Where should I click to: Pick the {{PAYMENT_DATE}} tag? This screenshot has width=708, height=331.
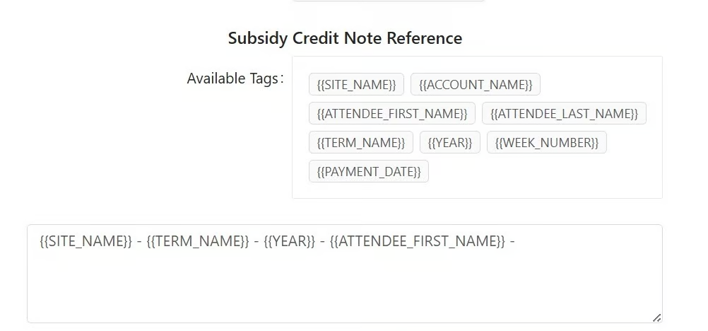pos(368,172)
